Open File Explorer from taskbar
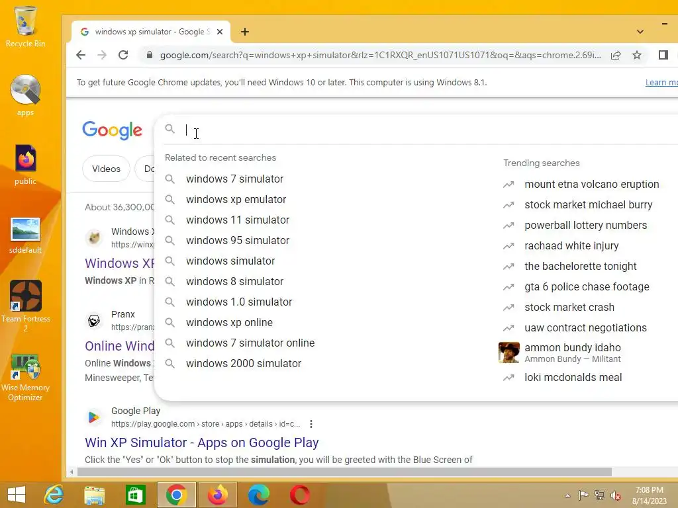 94,495
